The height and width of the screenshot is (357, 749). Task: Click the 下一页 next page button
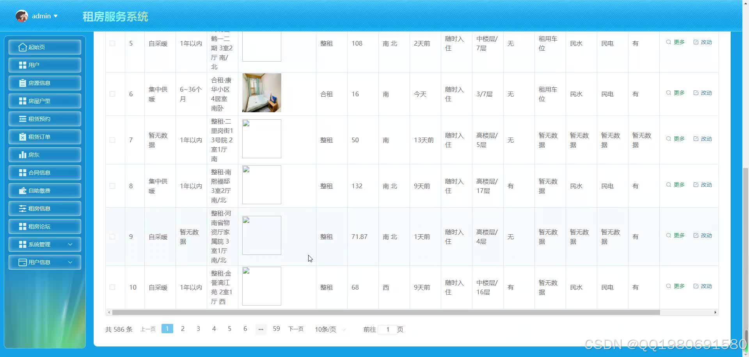[x=296, y=329]
